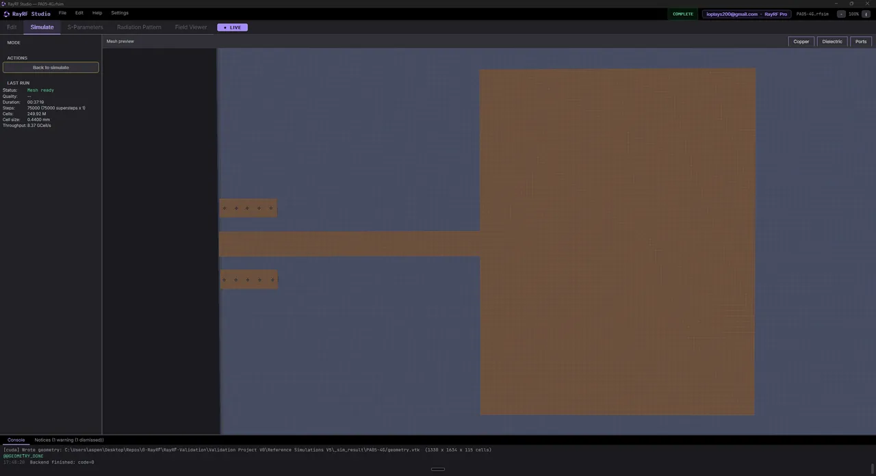Open the S-Parameters tab

click(85, 27)
